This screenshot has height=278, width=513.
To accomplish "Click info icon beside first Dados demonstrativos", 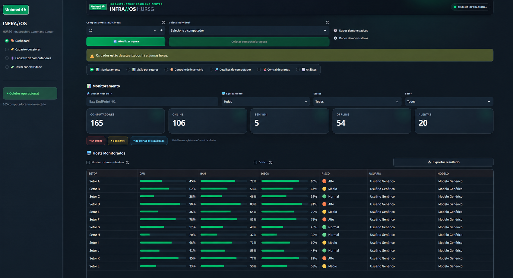I will click(x=335, y=31).
